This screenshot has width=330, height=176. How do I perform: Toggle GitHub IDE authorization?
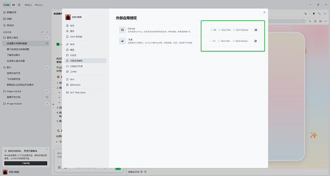(213, 30)
